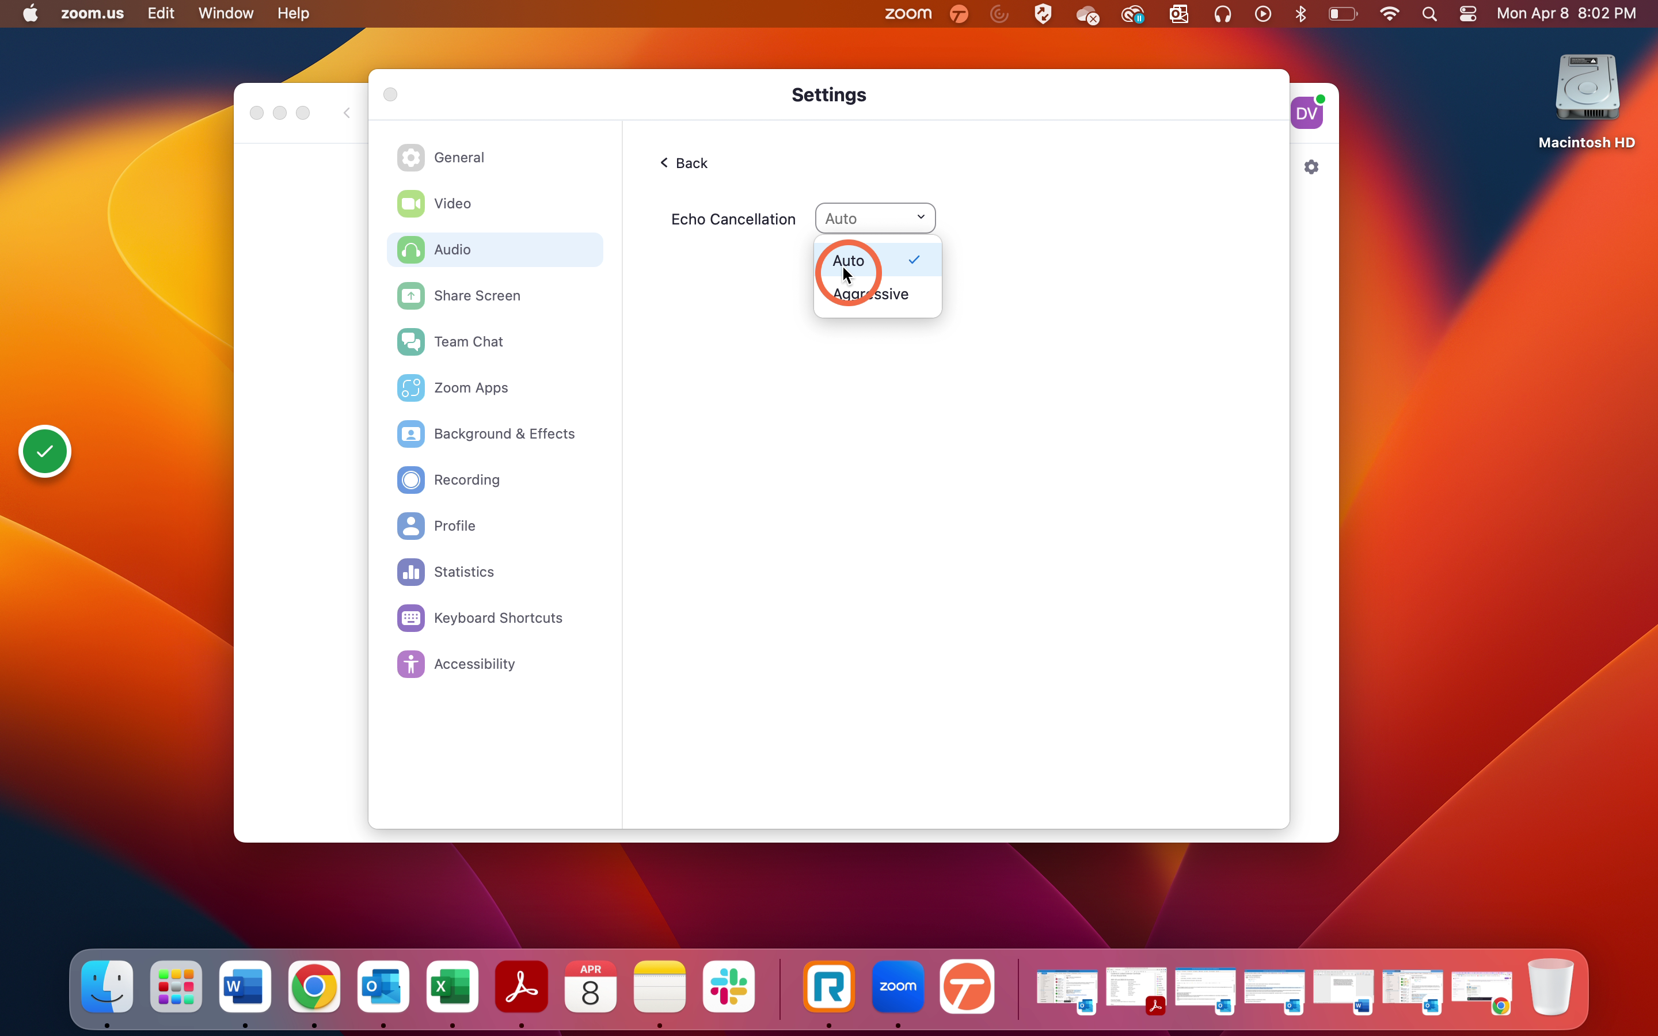Select the Audio settings section
Image resolution: width=1658 pixels, height=1036 pixels.
point(495,249)
